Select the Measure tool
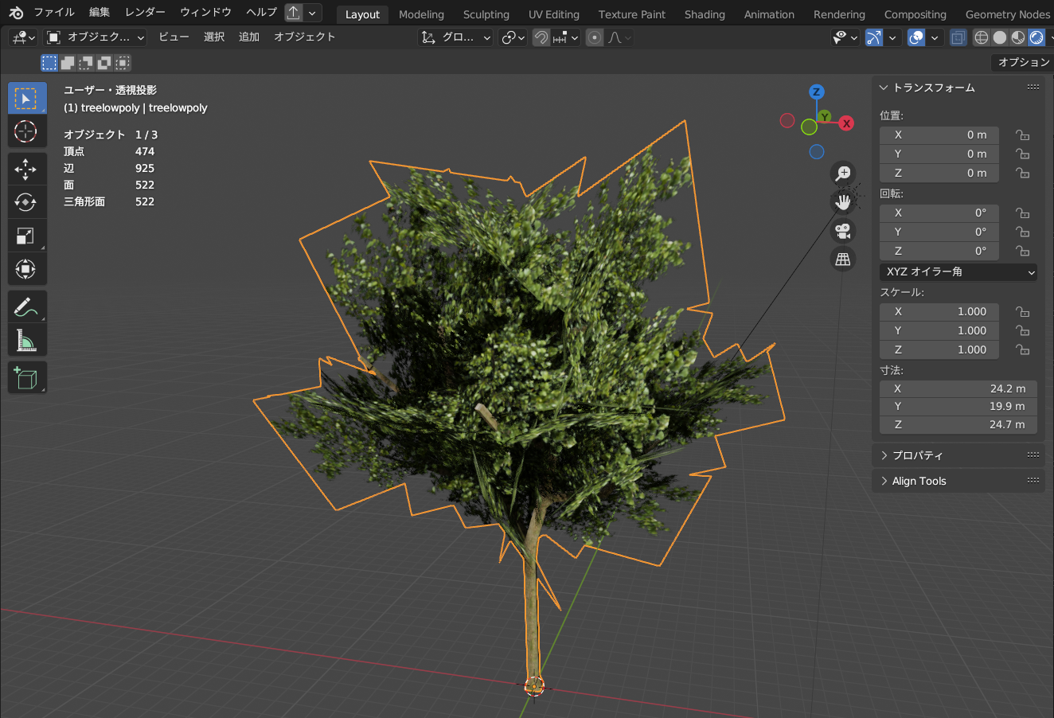1054x718 pixels. [27, 340]
